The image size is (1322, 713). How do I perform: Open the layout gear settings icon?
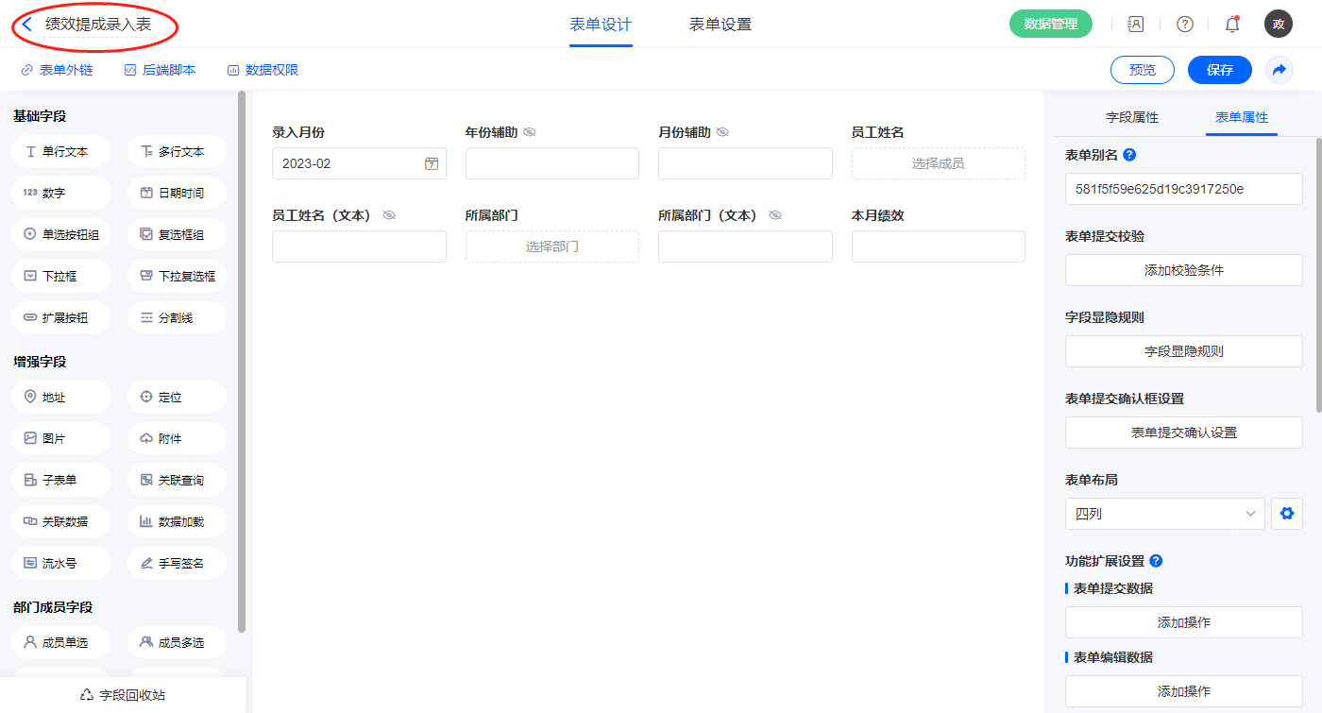[x=1286, y=514]
